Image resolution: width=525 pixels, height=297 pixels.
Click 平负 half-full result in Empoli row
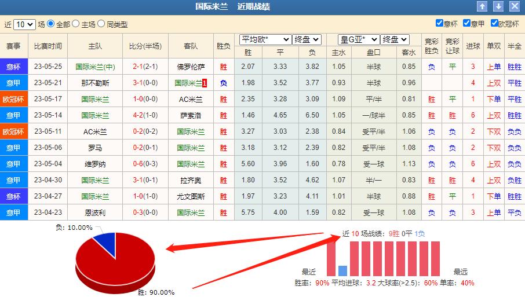[515, 212]
